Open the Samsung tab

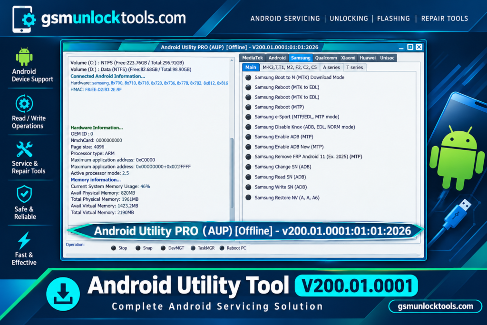coord(301,58)
